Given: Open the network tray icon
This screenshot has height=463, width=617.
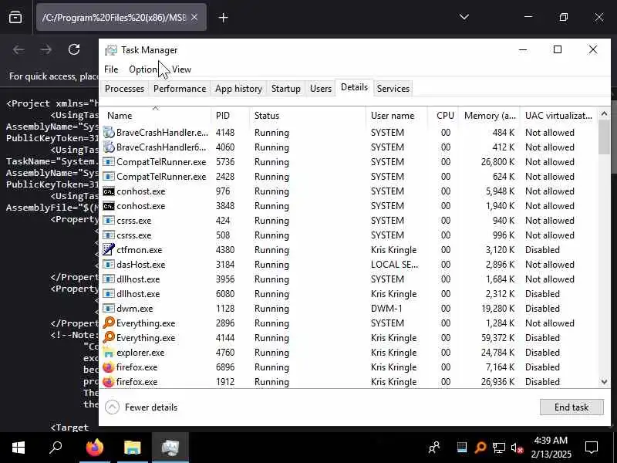Looking at the screenshot, I should coord(499,448).
